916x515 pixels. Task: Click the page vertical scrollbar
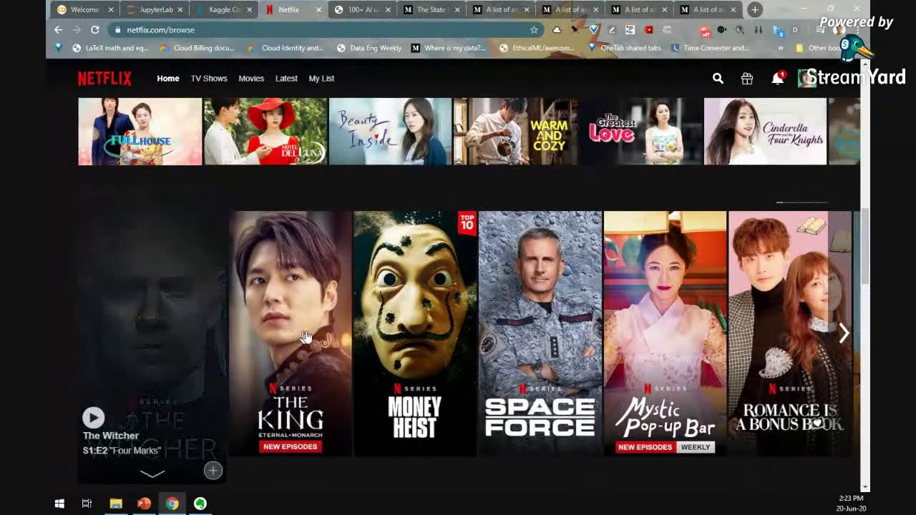(x=865, y=247)
